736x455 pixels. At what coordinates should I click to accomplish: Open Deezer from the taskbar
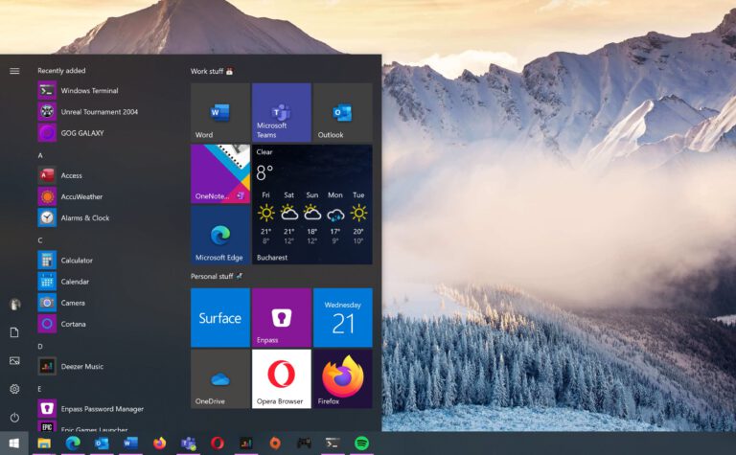pos(246,444)
